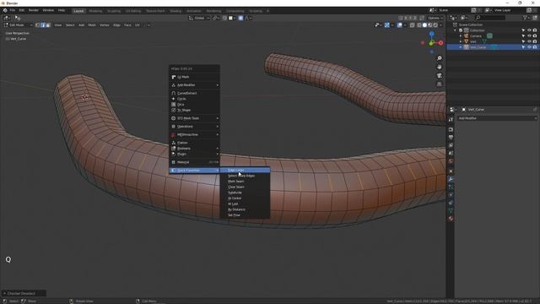This screenshot has height=304, width=540.
Task: Click the red X axis gizmo handle
Action: 440,43
